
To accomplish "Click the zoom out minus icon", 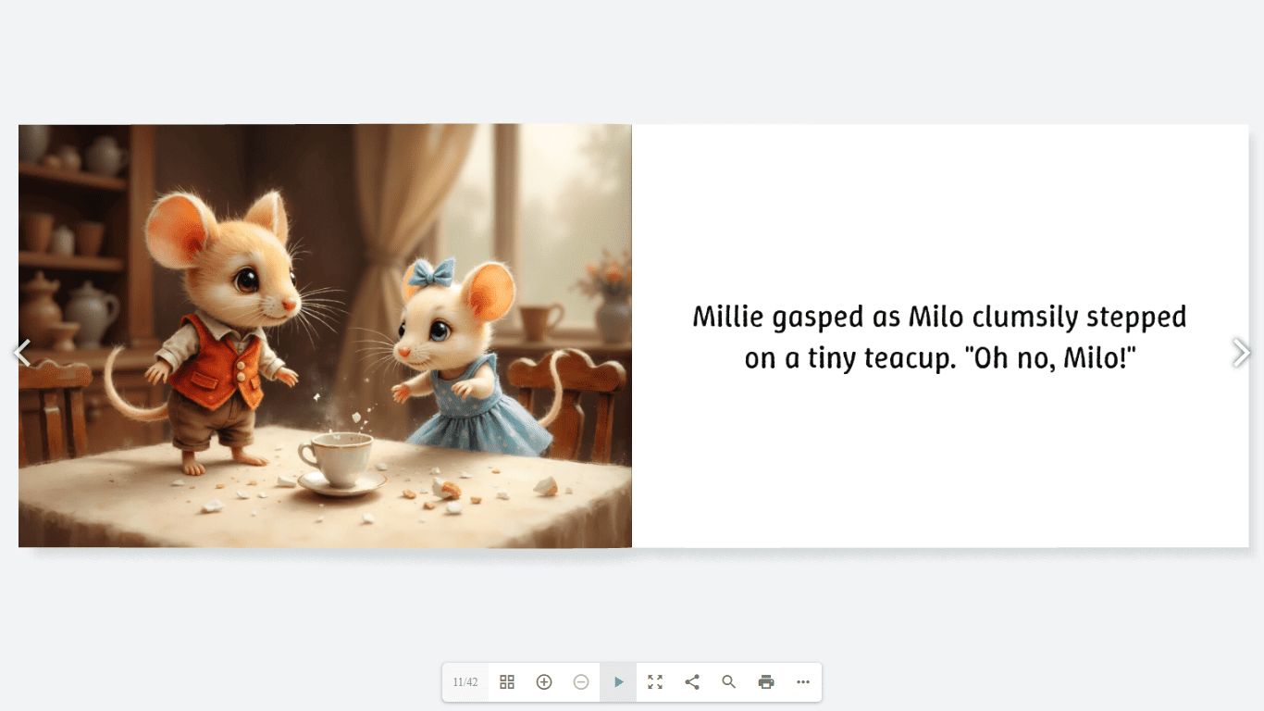I will coord(581,682).
